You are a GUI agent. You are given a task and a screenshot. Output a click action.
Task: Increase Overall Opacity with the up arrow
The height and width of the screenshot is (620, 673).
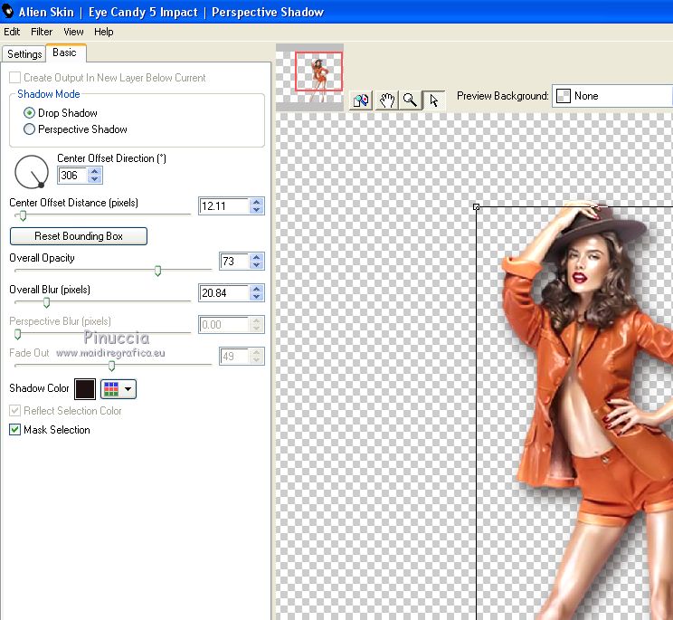coord(257,257)
